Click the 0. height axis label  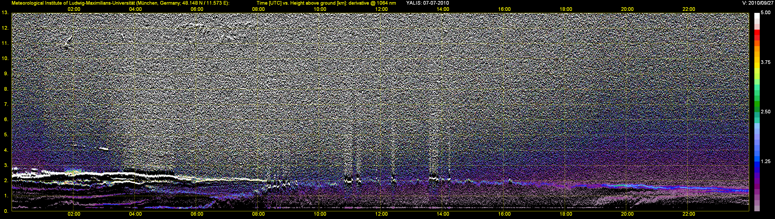coord(6,211)
